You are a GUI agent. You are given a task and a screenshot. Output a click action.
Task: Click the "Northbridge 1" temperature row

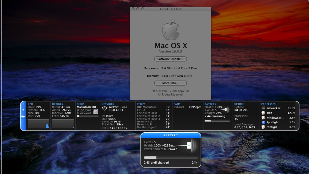pos(154,127)
